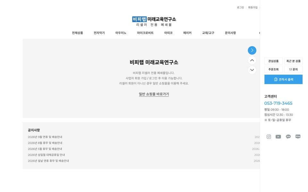The image size is (308, 192).
Task: Click the 공지사항 heading
Action: tap(34, 130)
